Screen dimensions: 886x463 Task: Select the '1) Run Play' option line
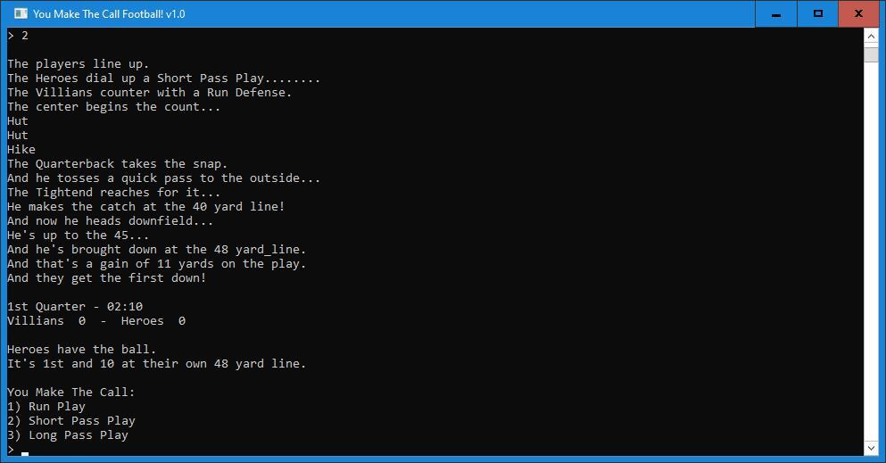pos(46,407)
